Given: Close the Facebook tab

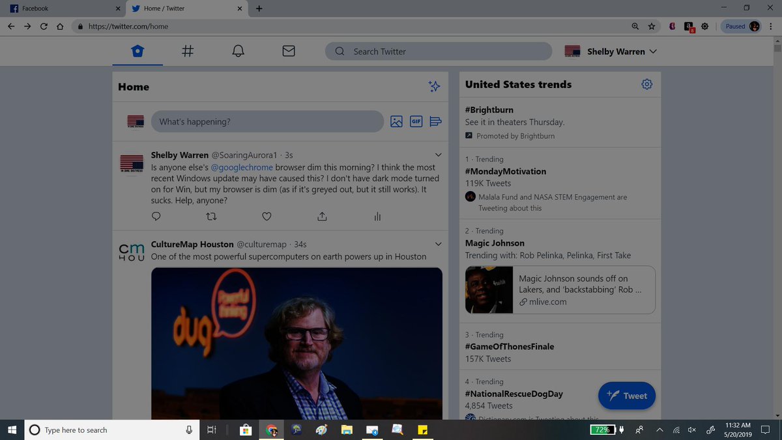Looking at the screenshot, I should click(x=118, y=8).
